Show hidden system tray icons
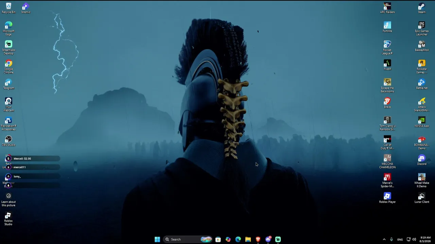The image size is (435, 244). (x=384, y=239)
